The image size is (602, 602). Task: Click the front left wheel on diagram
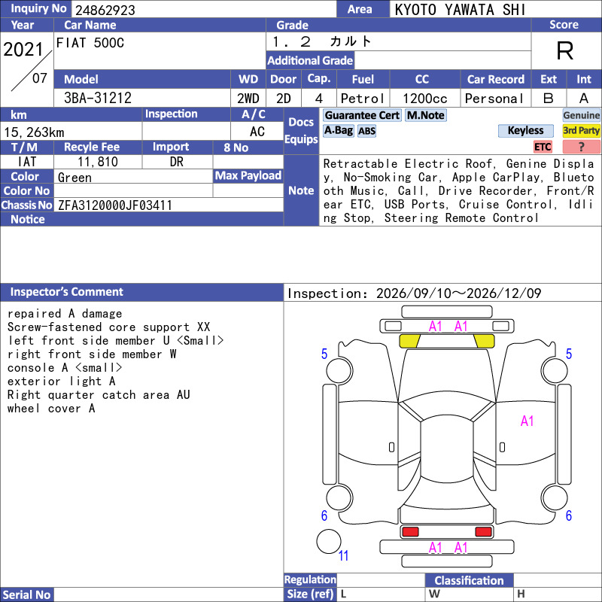click(339, 370)
